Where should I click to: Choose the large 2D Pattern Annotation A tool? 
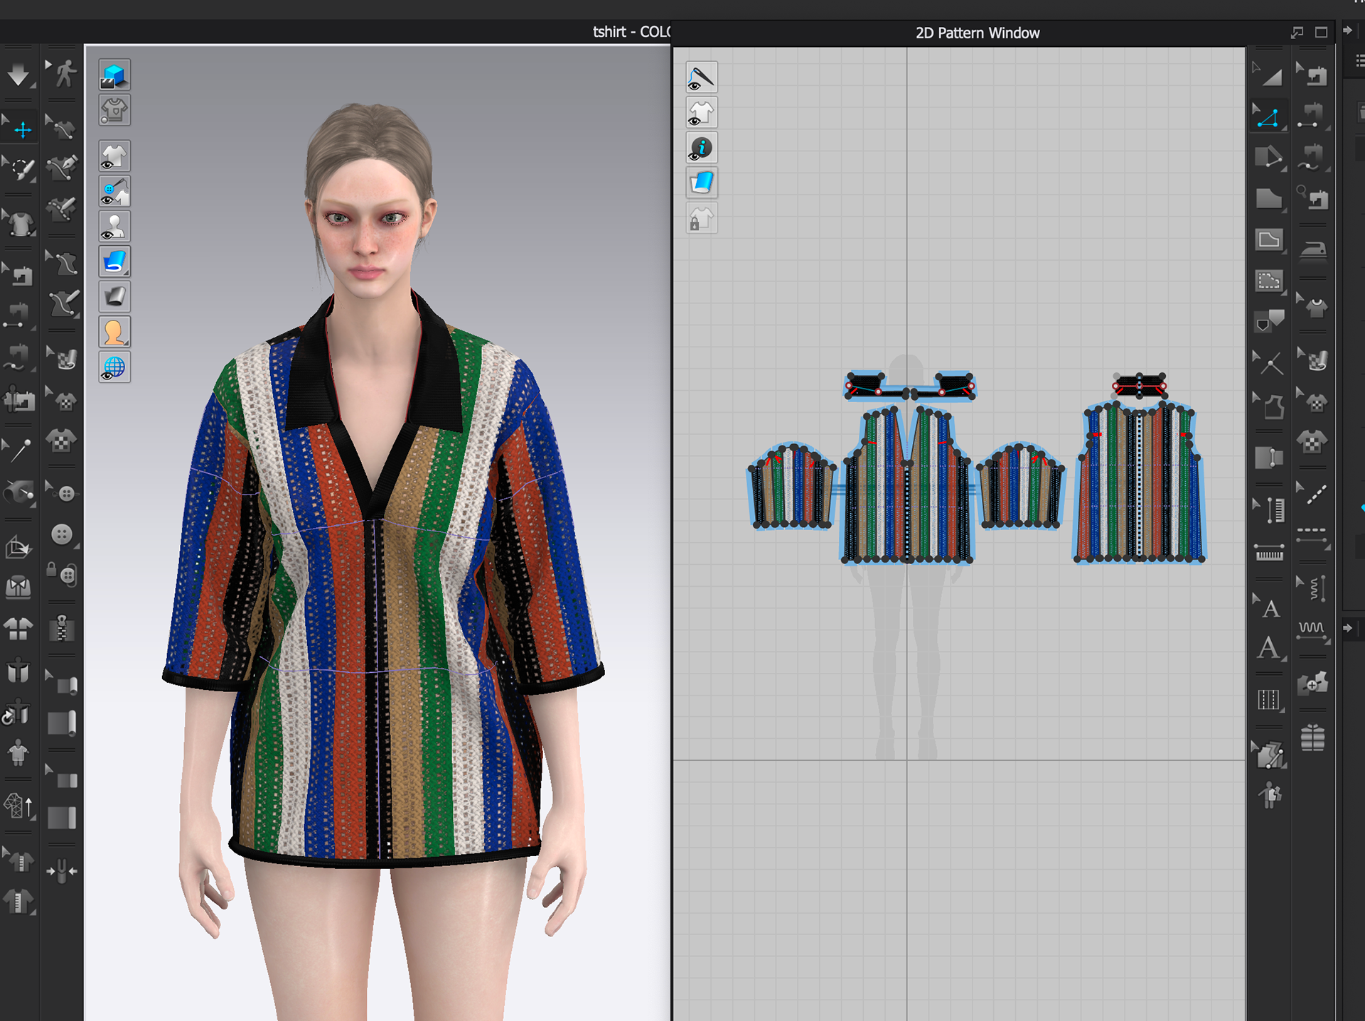[1269, 648]
